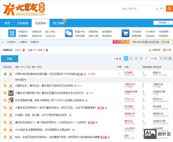Click the red up arrow next to 排名
The width and height of the screenshot is (173, 142).
click(x=47, y=50)
